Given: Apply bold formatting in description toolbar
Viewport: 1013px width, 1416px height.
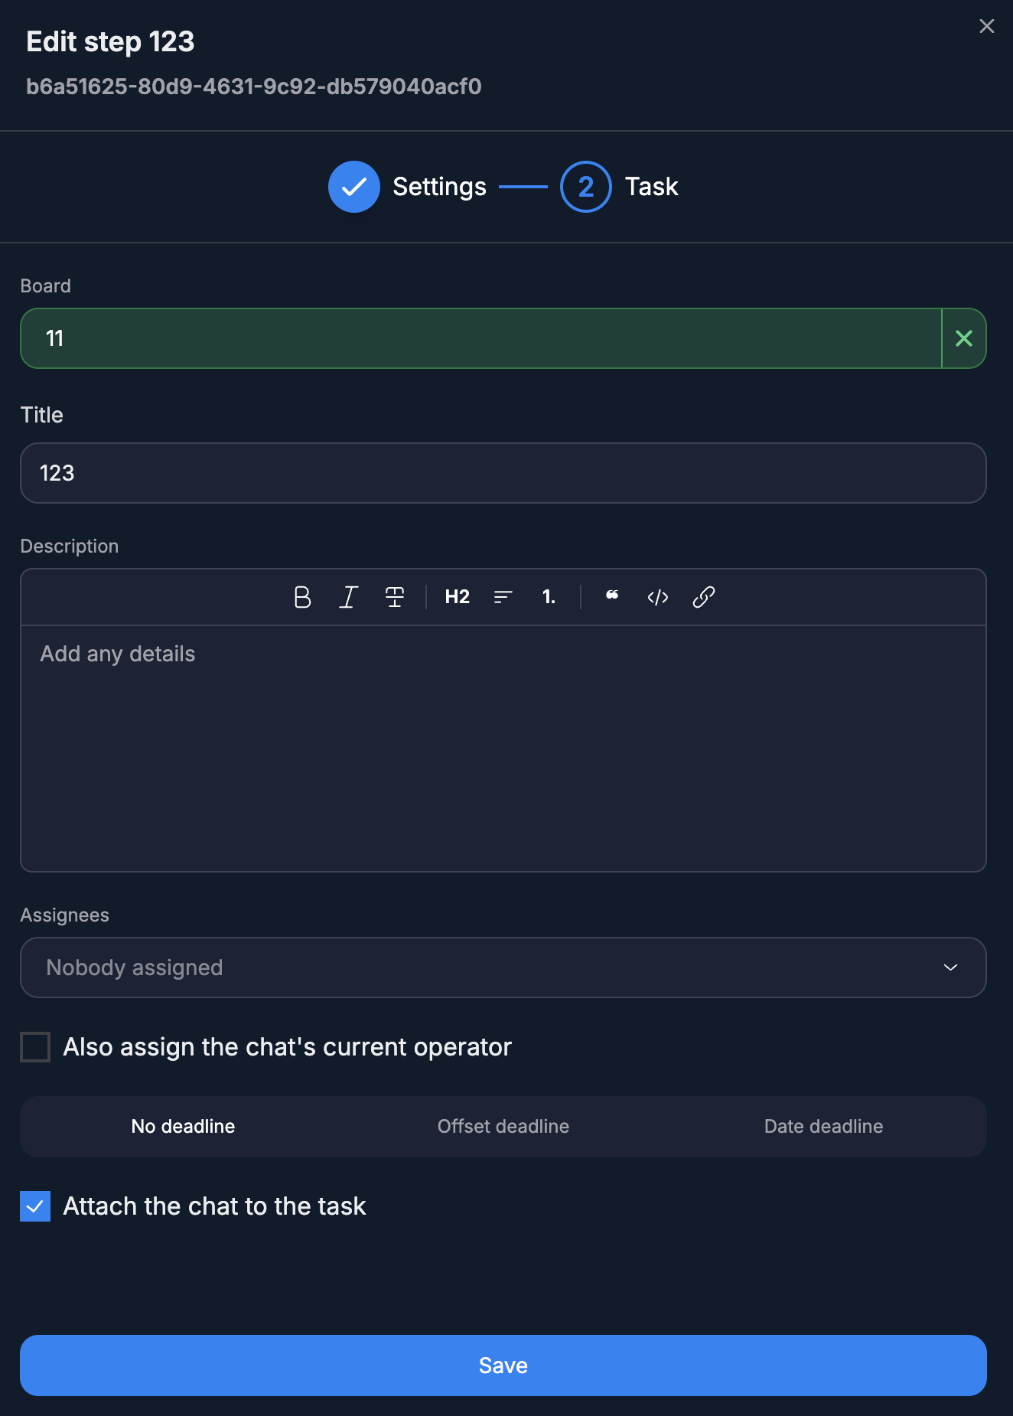Looking at the screenshot, I should [302, 597].
